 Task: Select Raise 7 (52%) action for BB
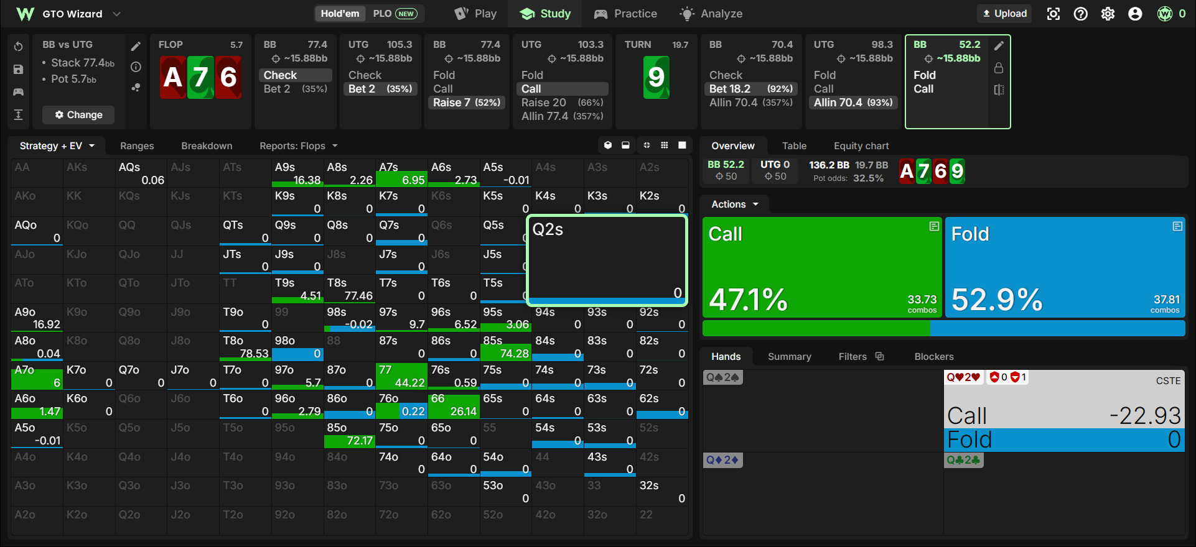(467, 103)
